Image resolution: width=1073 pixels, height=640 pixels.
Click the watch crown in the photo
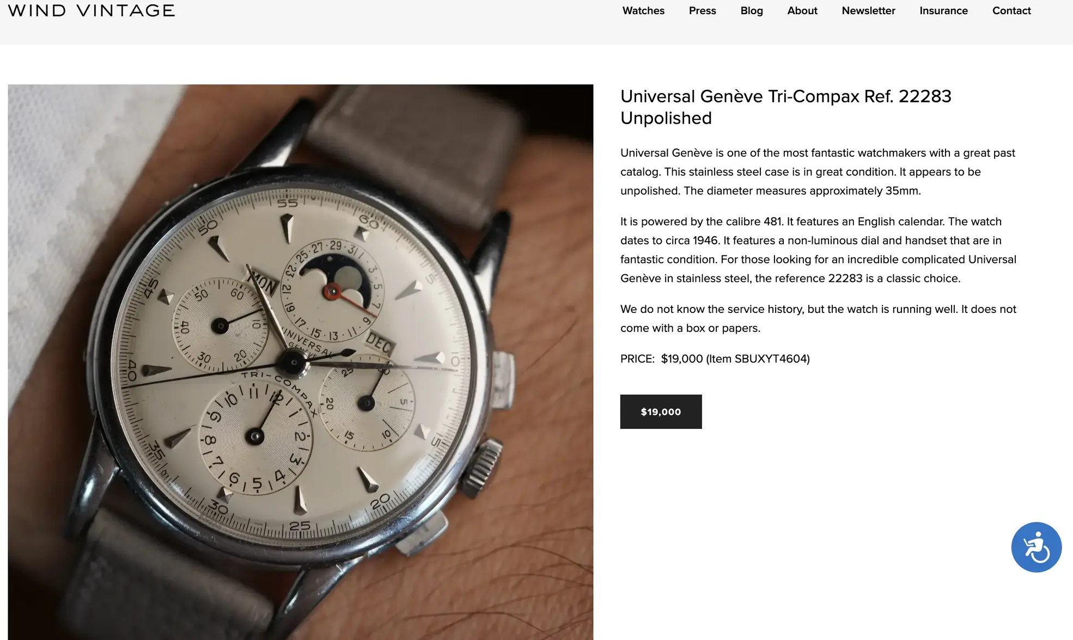pyautogui.click(x=481, y=466)
